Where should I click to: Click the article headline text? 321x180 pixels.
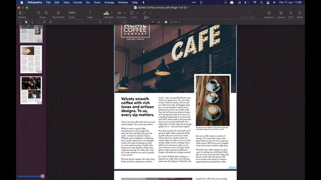tap(138, 107)
